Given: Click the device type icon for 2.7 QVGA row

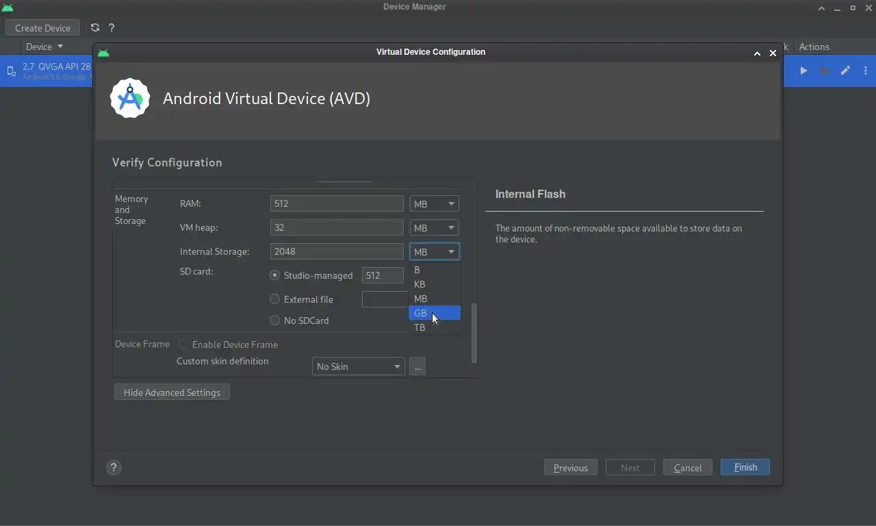Looking at the screenshot, I should (x=11, y=71).
